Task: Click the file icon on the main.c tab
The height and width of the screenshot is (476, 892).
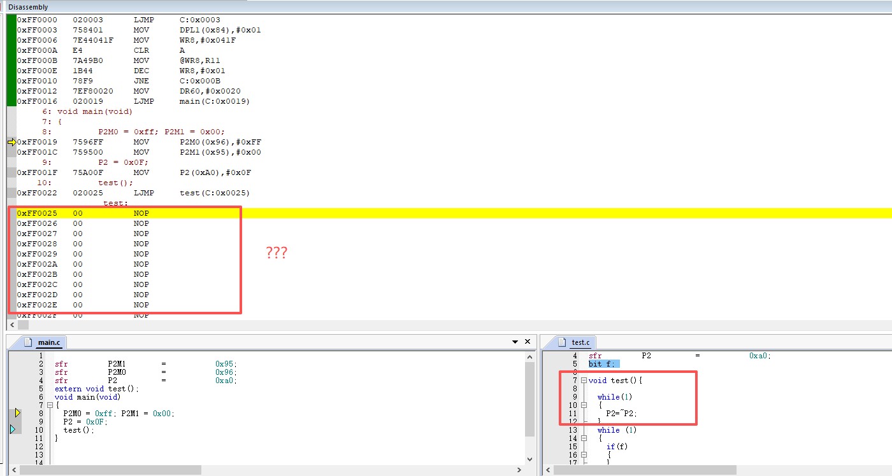Action: coord(27,342)
